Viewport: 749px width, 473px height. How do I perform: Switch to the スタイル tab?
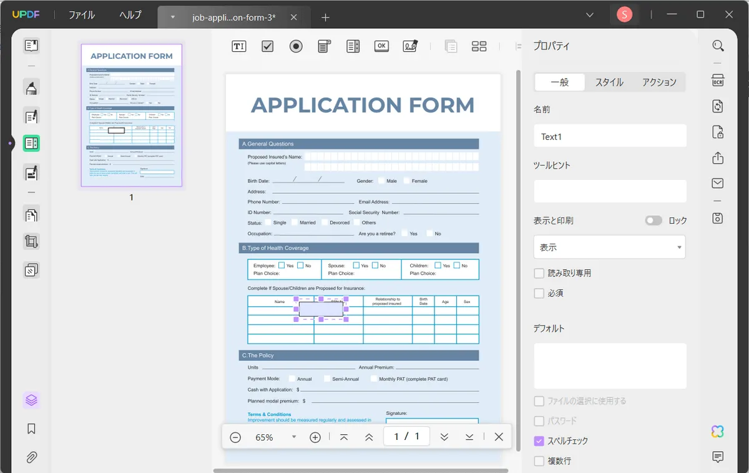[x=609, y=82]
